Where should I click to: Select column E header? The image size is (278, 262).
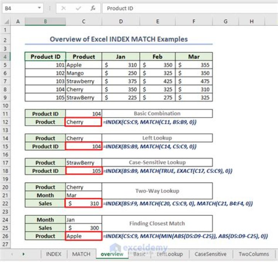coord(158,22)
